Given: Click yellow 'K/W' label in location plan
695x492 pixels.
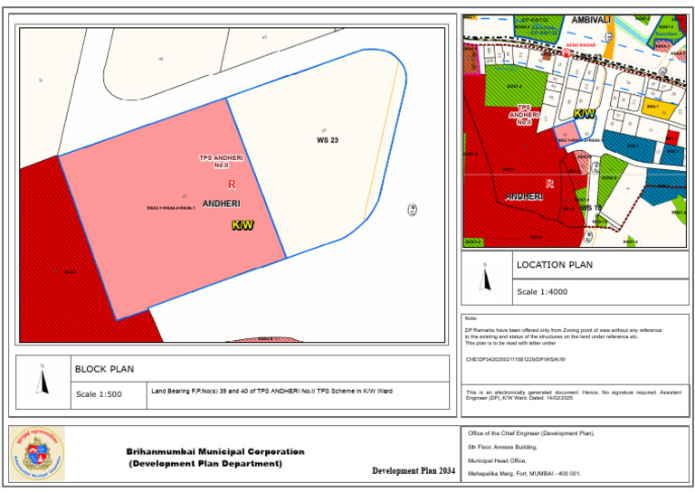Looking at the screenshot, I should (x=585, y=114).
